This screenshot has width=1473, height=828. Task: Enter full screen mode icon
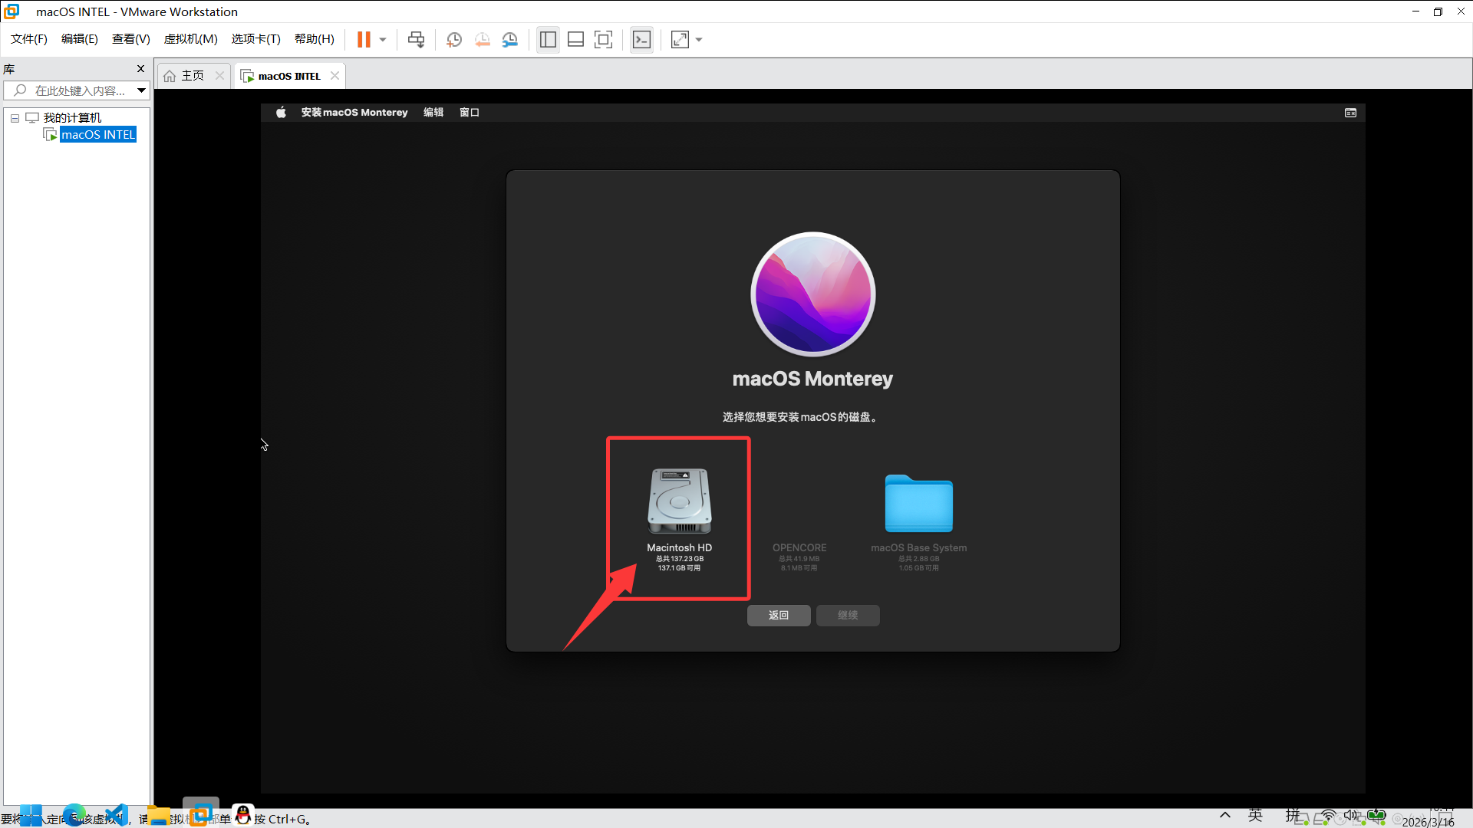(x=604, y=40)
